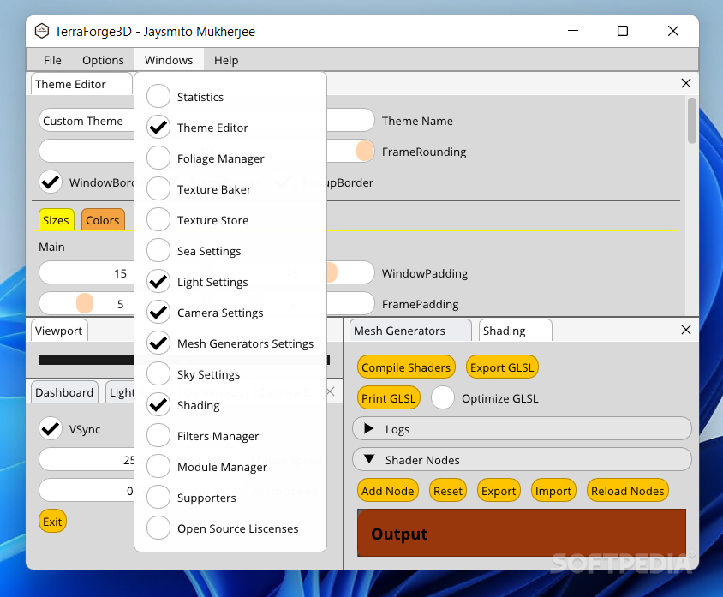The width and height of the screenshot is (723, 597).
Task: Close the Dashboard panel via its X
Action: 330,391
